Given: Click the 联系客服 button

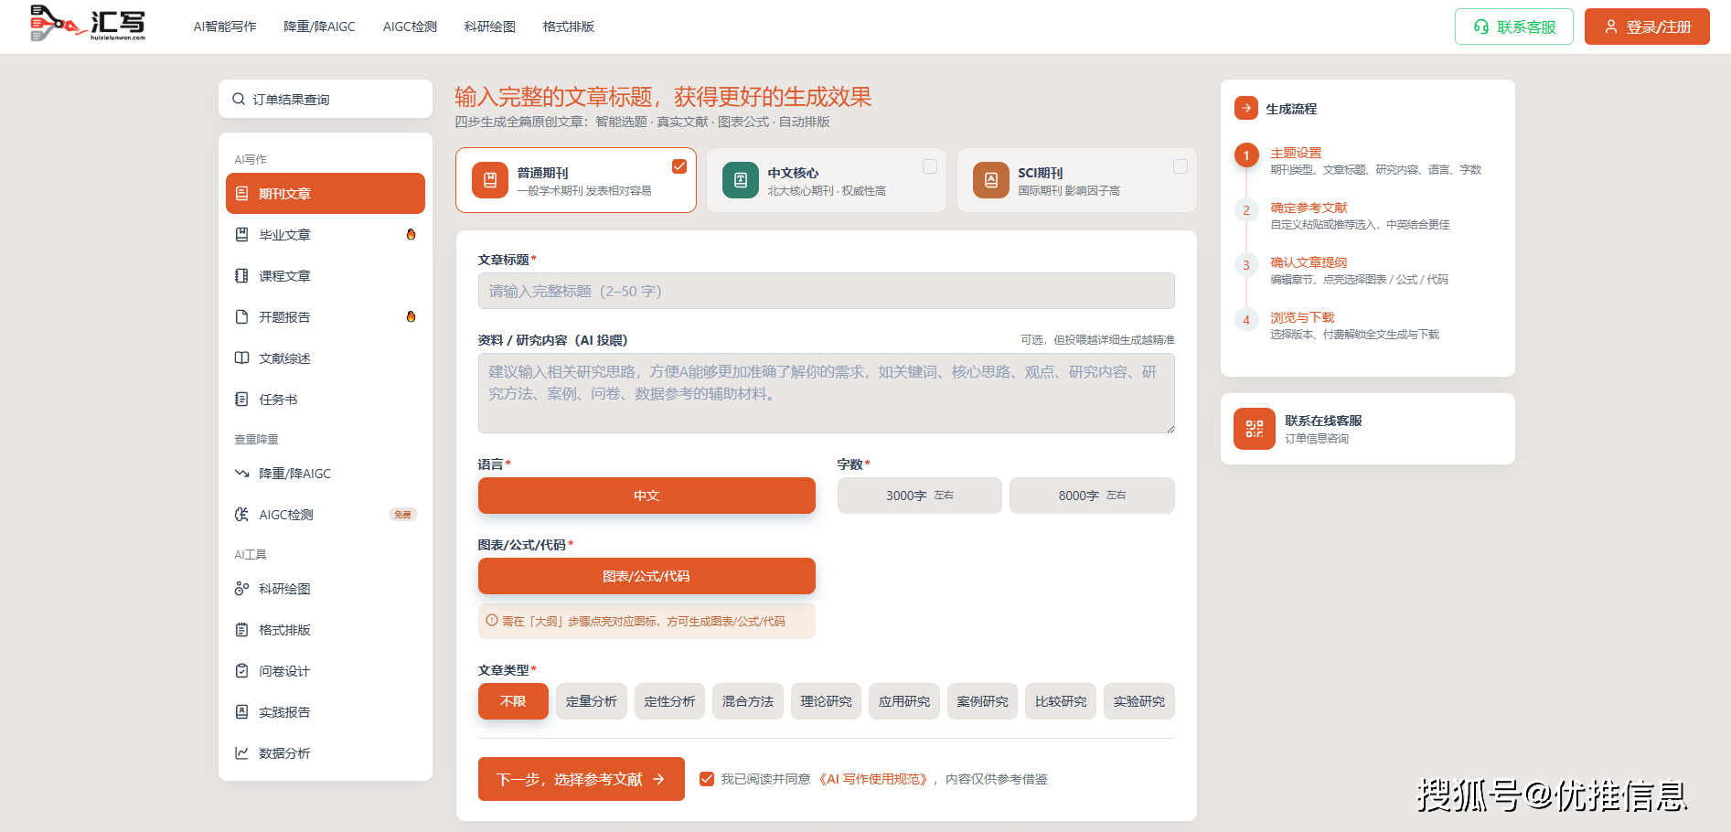Looking at the screenshot, I should pos(1514,27).
